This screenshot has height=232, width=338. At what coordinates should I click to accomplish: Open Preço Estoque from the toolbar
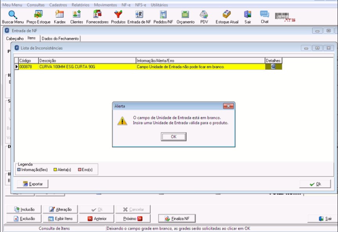click(x=38, y=17)
